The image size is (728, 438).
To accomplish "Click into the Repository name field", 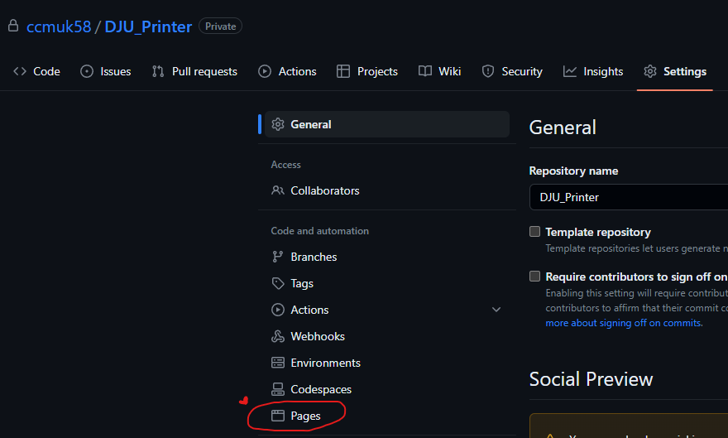I will point(629,197).
